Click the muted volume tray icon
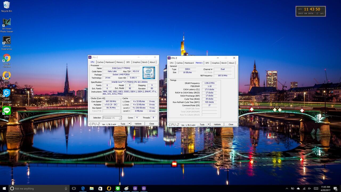The width and height of the screenshot is (341, 192). pos(310,189)
